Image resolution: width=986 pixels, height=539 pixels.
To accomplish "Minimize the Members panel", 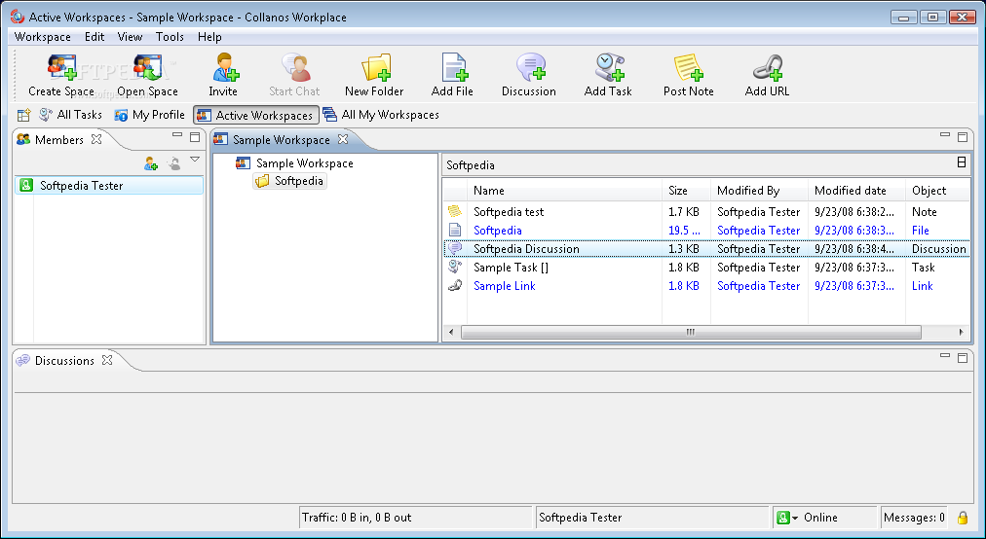I will pyautogui.click(x=177, y=135).
